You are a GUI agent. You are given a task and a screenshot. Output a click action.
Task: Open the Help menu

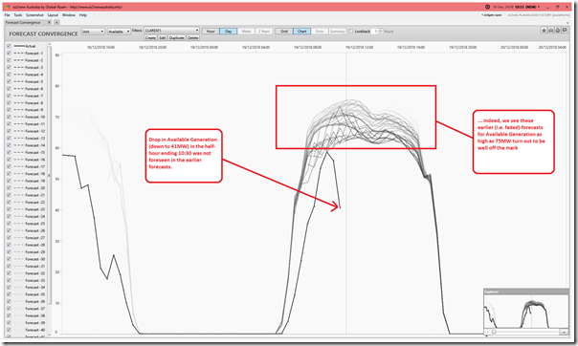83,15
